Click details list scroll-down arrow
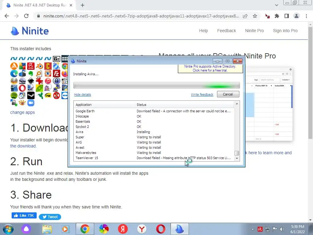Image resolution: width=313 pixels, height=235 pixels. [x=237, y=158]
